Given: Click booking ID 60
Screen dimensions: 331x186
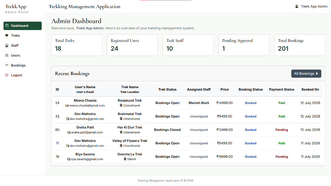Looking at the screenshot, I should coord(58,130).
